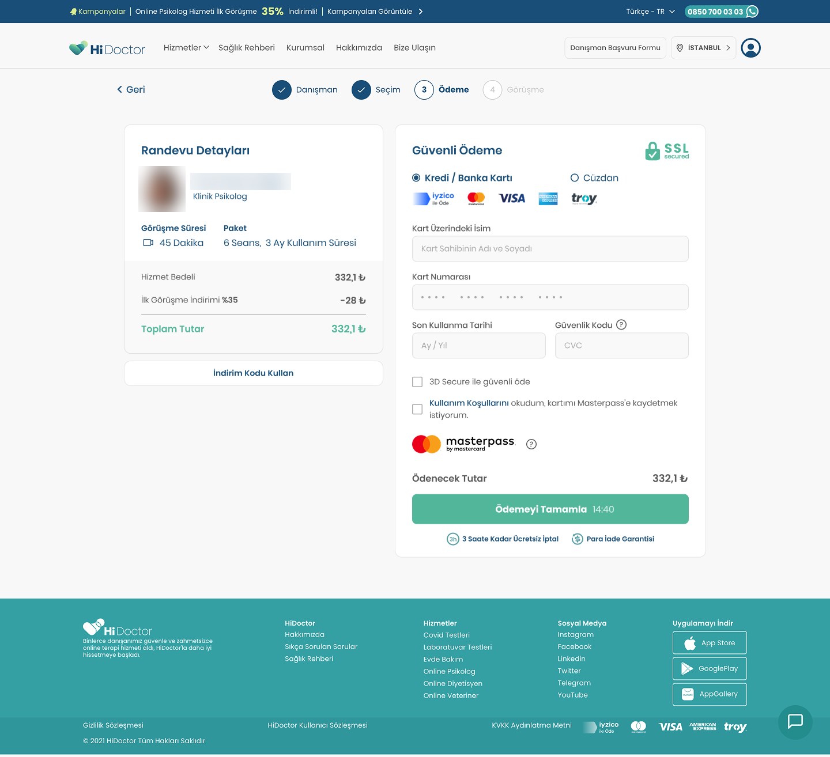Click the Güvenlik Kodu help icon
The image size is (830, 757).
621,325
